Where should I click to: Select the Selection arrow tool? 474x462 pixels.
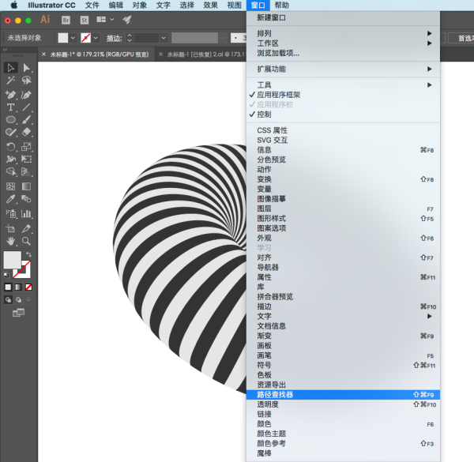pyautogui.click(x=11, y=68)
